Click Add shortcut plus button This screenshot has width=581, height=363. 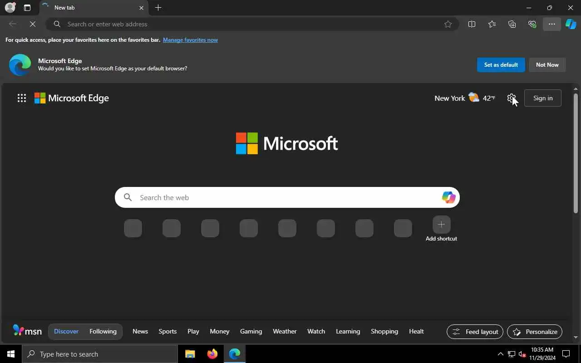(441, 225)
